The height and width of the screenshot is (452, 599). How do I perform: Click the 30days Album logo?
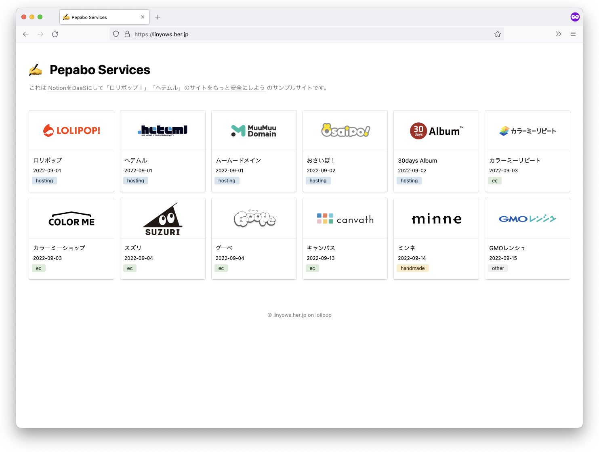[x=436, y=130]
